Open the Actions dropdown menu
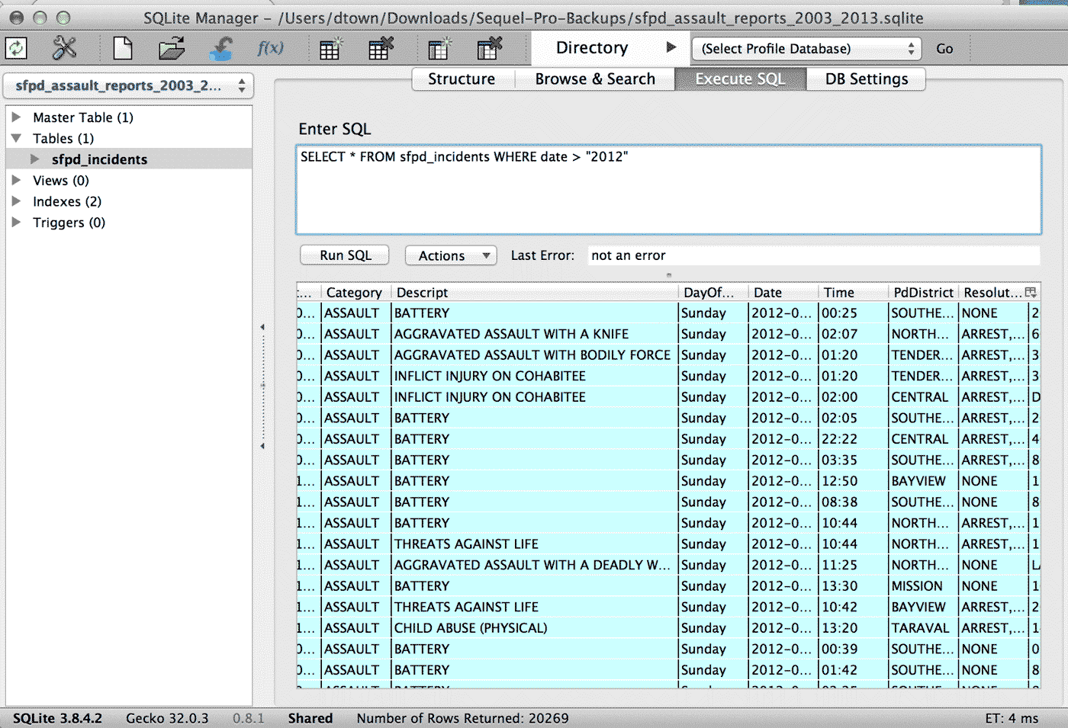Viewport: 1068px width, 728px height. click(451, 255)
